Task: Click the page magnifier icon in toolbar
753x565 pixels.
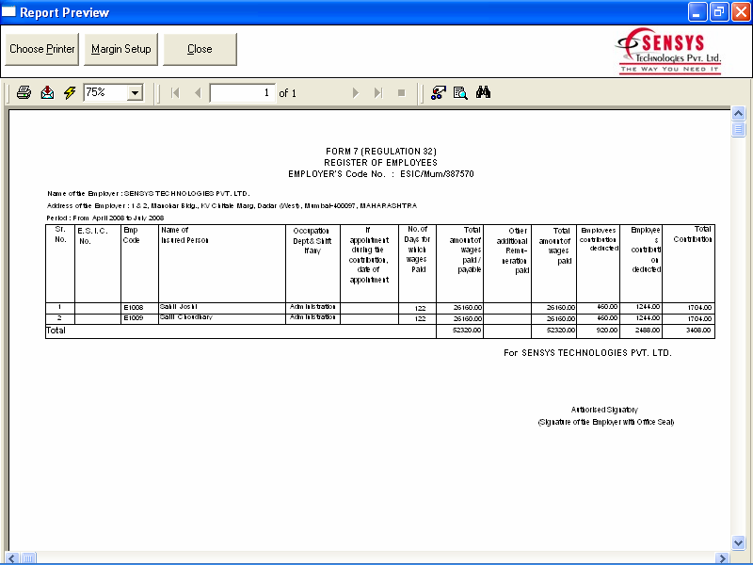Action: pos(460,92)
